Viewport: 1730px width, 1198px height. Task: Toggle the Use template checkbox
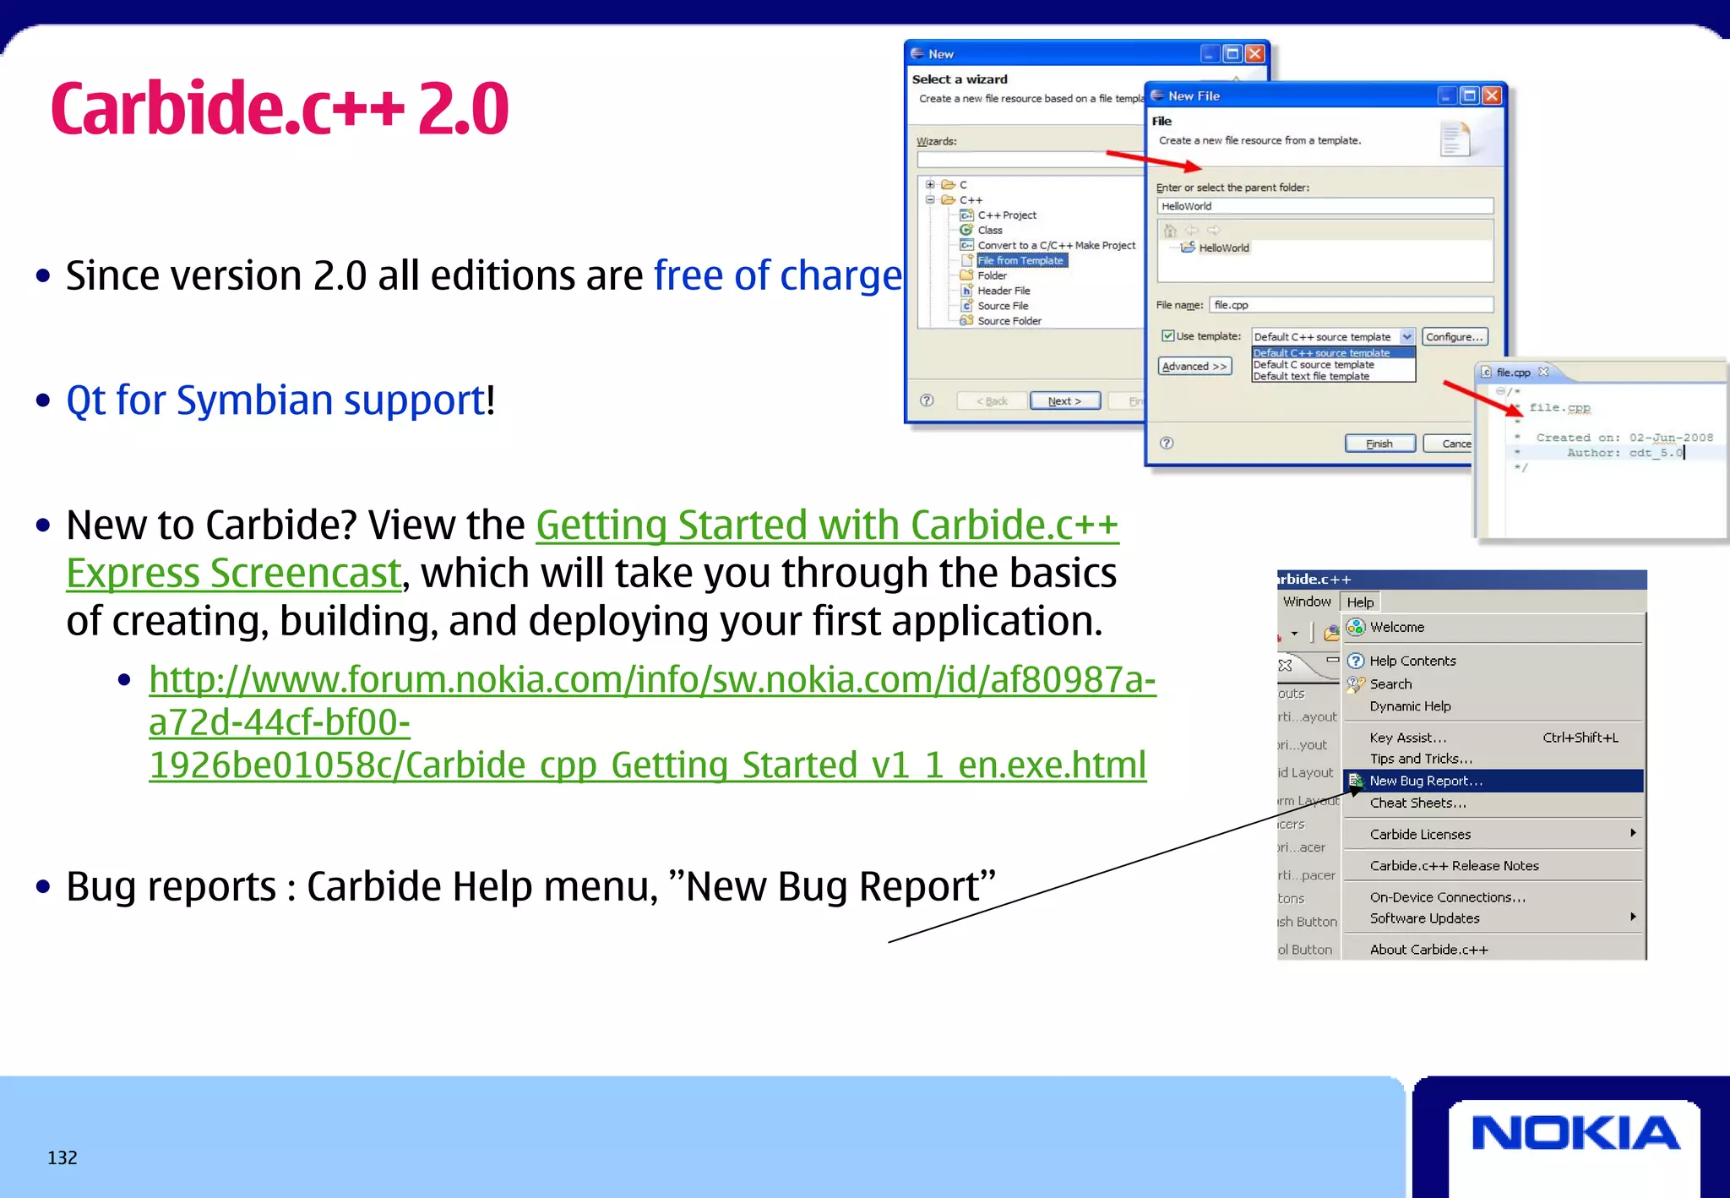1167,335
